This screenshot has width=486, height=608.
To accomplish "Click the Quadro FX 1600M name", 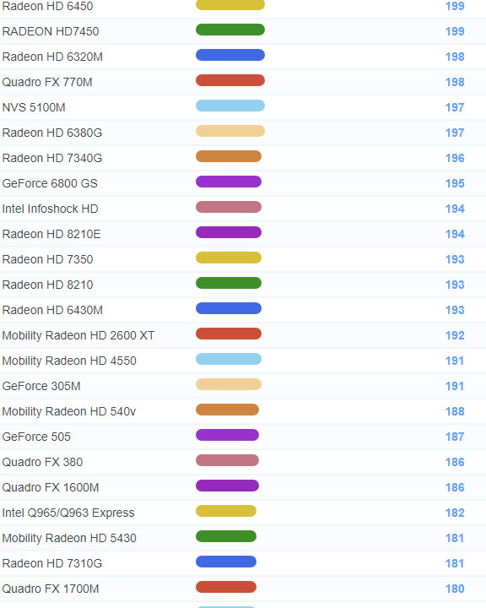I will point(51,487).
